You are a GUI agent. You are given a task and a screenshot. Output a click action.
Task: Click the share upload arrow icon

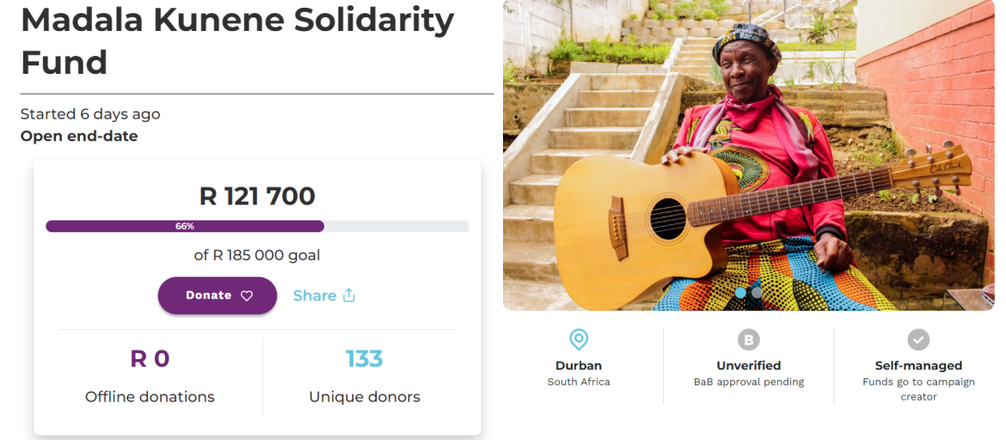348,295
